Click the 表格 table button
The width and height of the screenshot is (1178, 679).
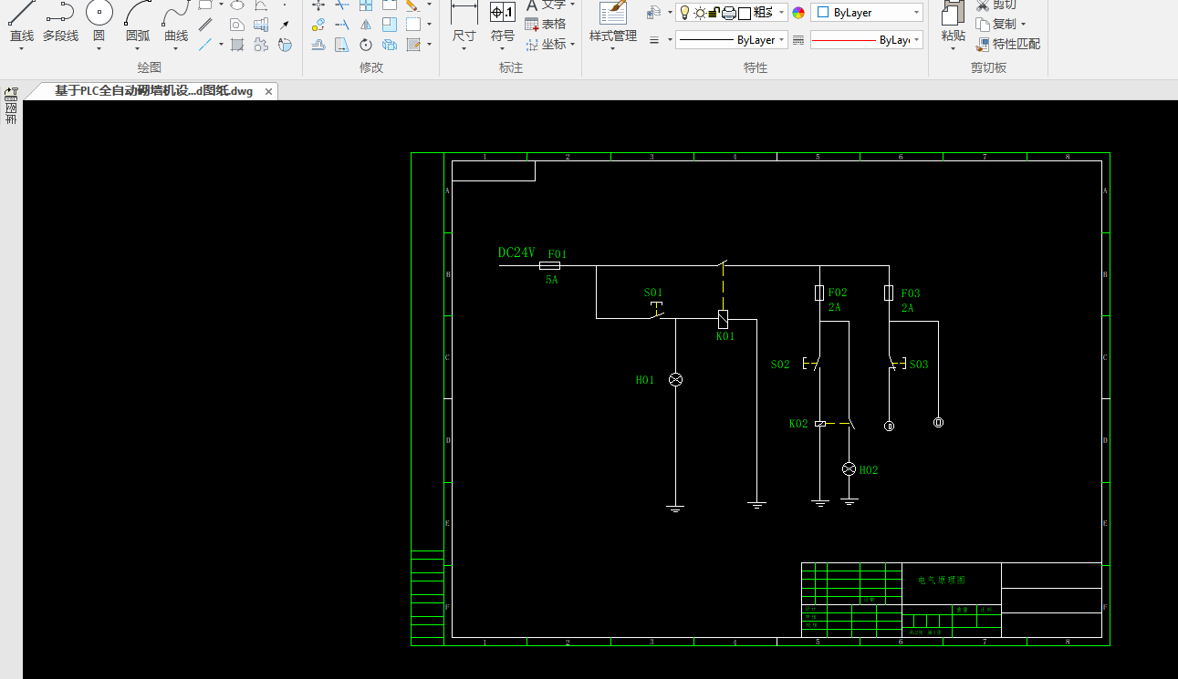point(545,25)
